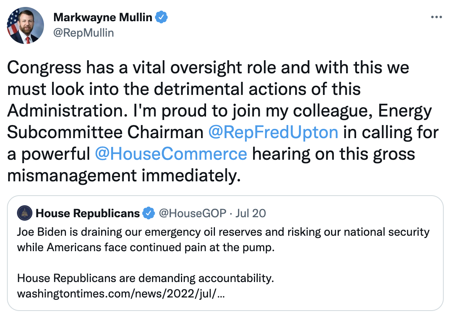Viewport: 453px width, 321px height.
Task: Visit the @RepFredUpton mention
Action: (273, 132)
